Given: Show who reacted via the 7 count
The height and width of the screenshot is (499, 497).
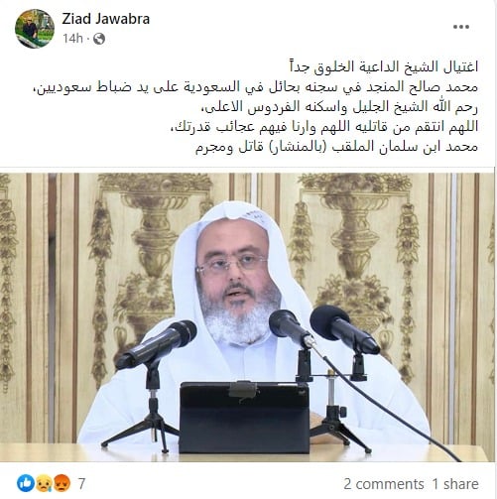Looking at the screenshot, I should coord(81,484).
